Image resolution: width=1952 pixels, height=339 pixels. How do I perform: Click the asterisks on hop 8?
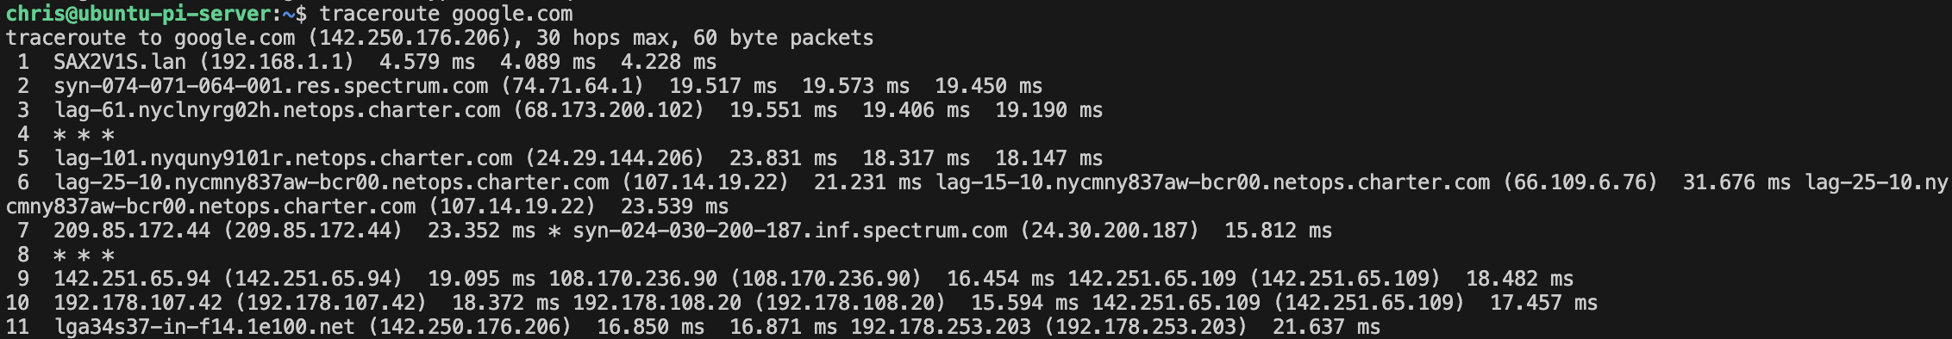(84, 255)
